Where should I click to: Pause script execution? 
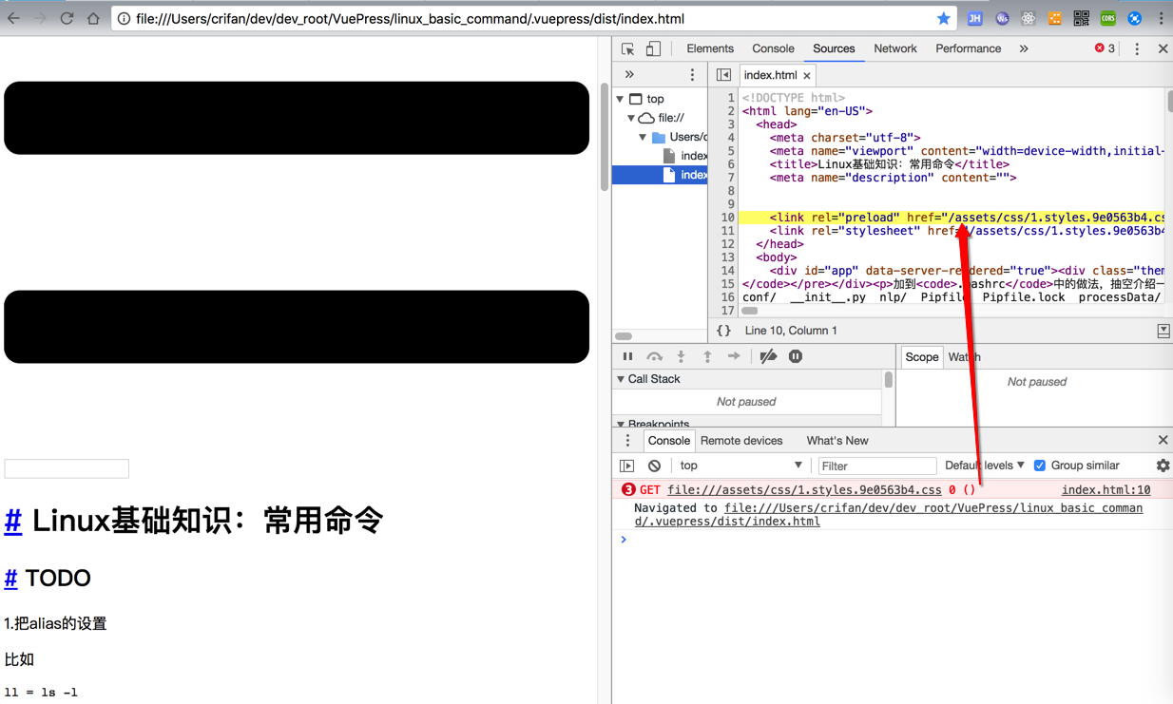[x=627, y=356]
